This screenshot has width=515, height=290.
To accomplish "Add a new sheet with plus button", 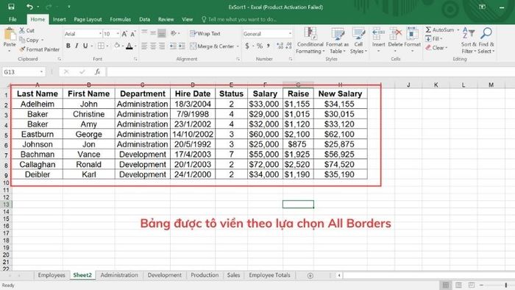I will 310,275.
